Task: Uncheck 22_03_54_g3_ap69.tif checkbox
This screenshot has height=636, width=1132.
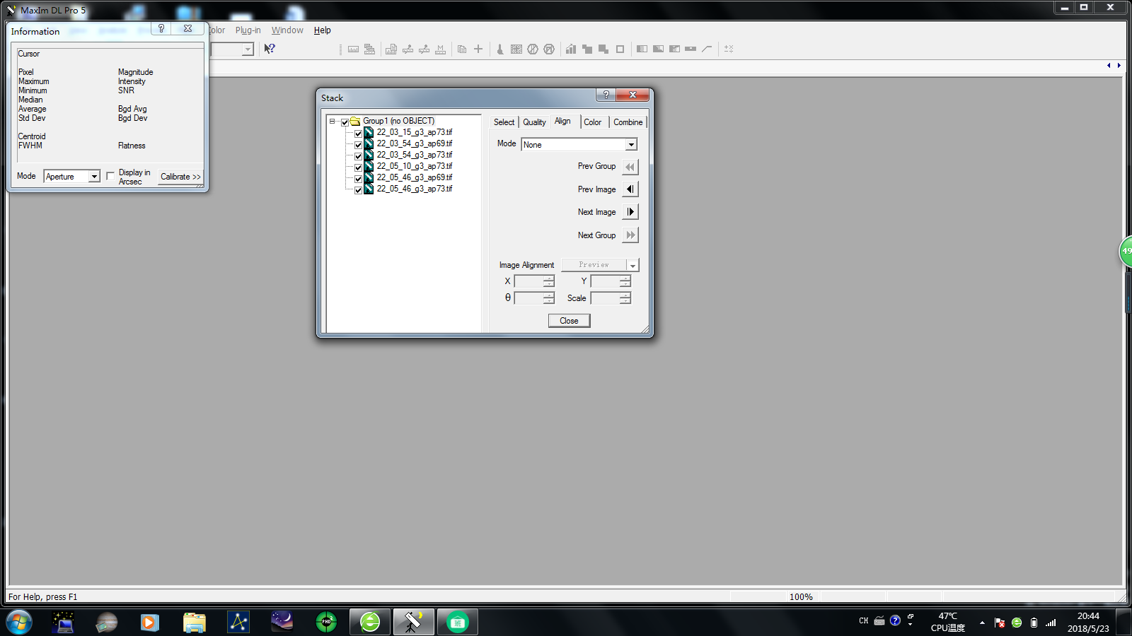Action: 358,145
